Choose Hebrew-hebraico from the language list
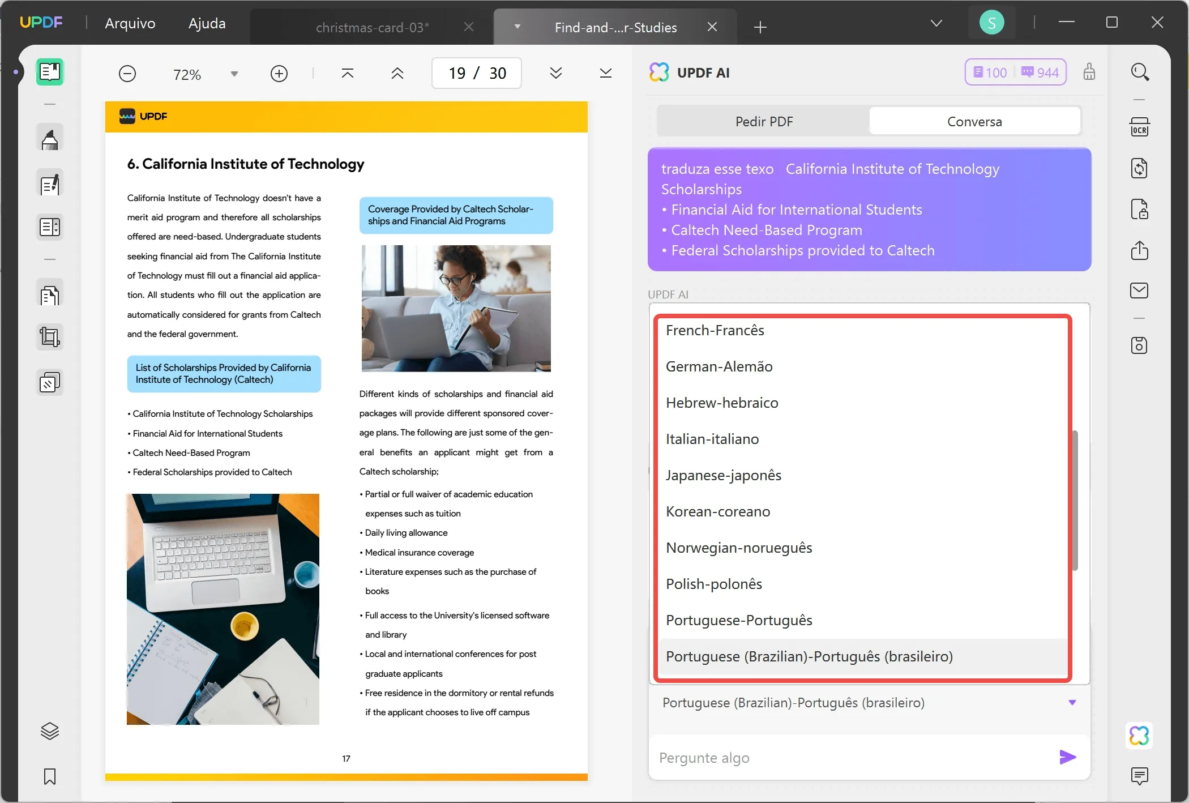Screen dimensions: 1189x803 click(x=863, y=403)
